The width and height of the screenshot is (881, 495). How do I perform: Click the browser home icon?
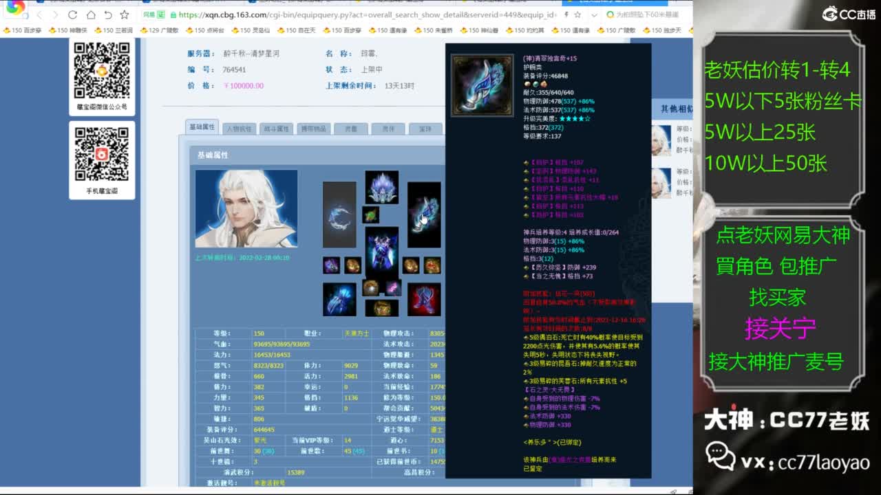tap(92, 15)
